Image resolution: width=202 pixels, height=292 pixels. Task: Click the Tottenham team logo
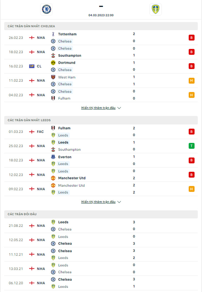click(x=53, y=34)
